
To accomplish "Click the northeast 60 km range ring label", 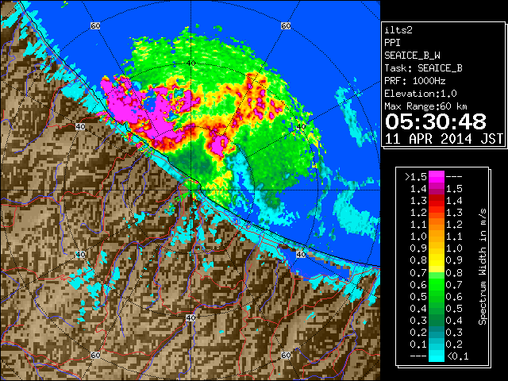I will click(x=286, y=25).
